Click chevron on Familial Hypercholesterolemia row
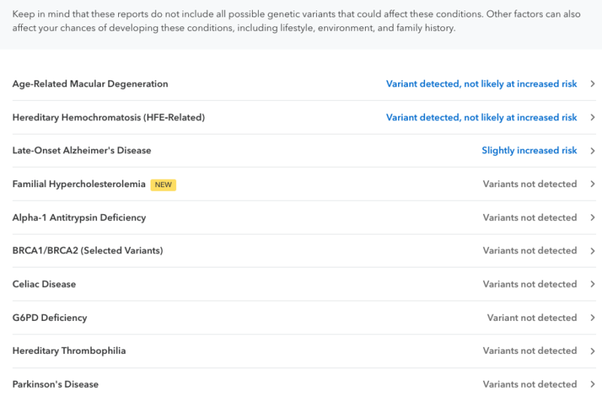 (593, 184)
